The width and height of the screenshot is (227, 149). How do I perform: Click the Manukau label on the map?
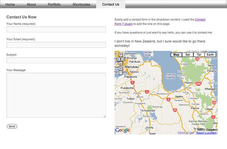tap(132, 67)
